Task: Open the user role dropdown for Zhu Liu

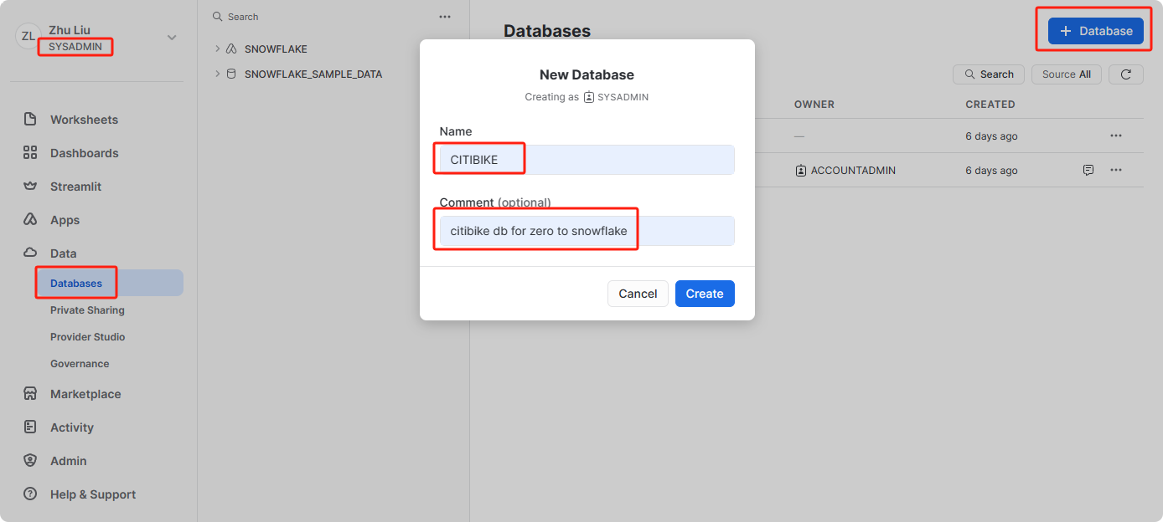Action: point(172,38)
